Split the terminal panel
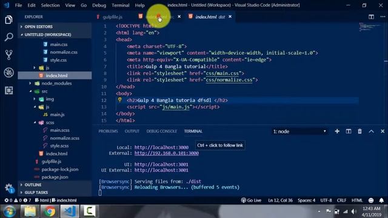The width and height of the screenshot is (388, 218). pos(349,131)
